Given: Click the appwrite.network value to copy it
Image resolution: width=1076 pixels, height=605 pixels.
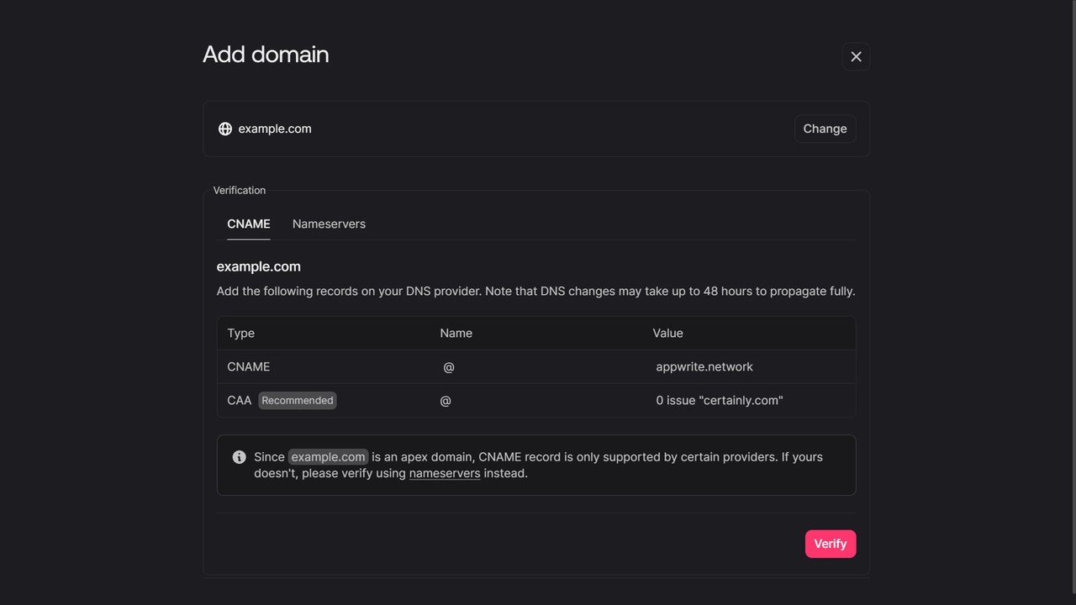Looking at the screenshot, I should click(704, 366).
